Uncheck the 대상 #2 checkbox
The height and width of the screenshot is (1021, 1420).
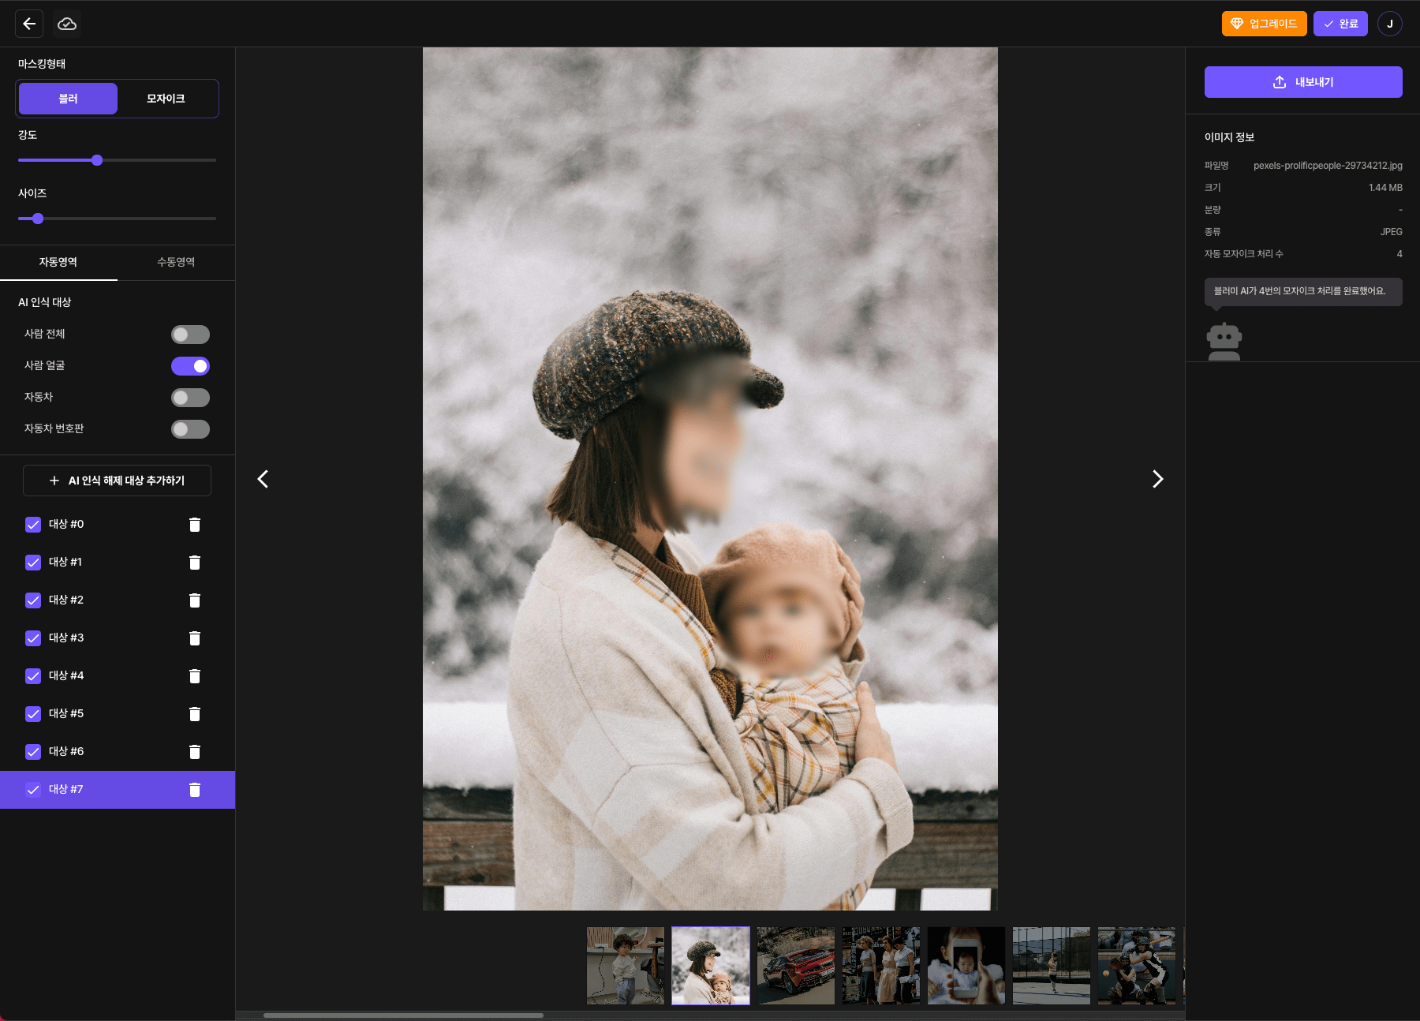33,600
